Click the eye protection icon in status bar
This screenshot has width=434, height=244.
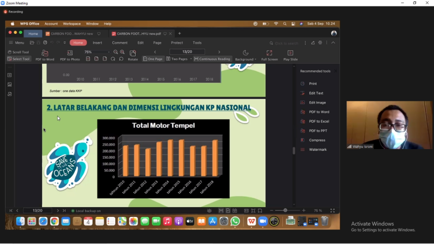pos(209,211)
